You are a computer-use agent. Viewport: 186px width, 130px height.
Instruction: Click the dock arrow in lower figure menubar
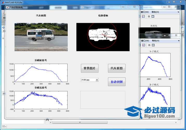[x=178, y=41]
